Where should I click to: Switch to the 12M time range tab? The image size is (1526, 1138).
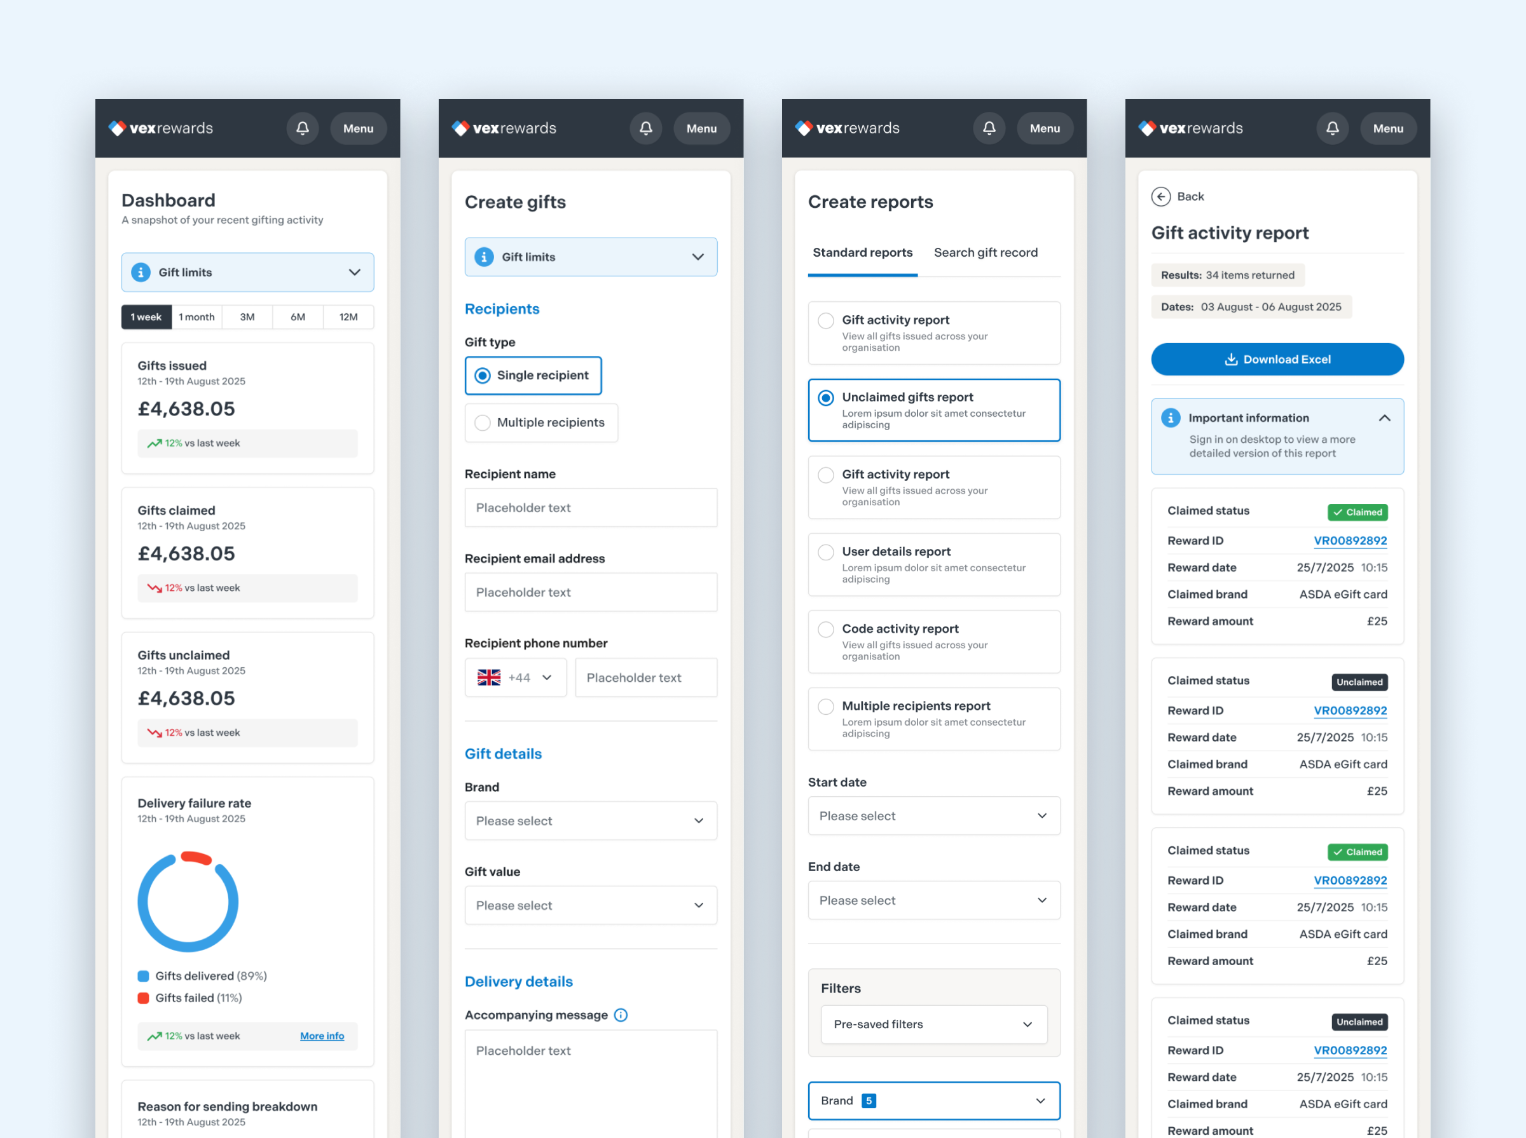point(349,317)
